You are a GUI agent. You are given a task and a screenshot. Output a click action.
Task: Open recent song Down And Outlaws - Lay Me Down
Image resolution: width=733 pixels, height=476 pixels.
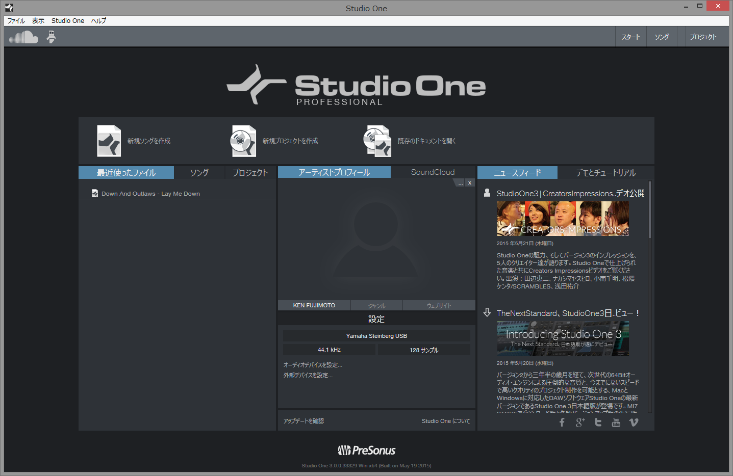click(x=150, y=194)
